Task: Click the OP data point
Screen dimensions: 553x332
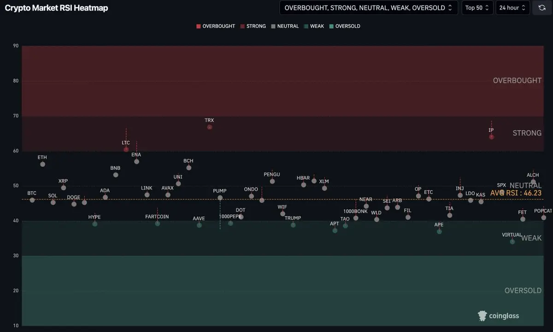Action: (418, 196)
